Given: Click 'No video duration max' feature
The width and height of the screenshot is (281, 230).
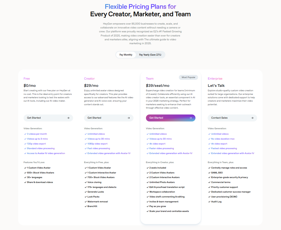Looking at the screenshot, I should click(x=223, y=139).
